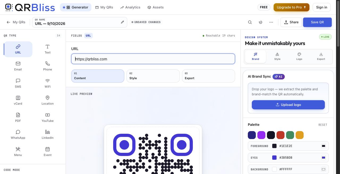
Task: Click Upgrade to Pro button
Action: pyautogui.click(x=291, y=7)
